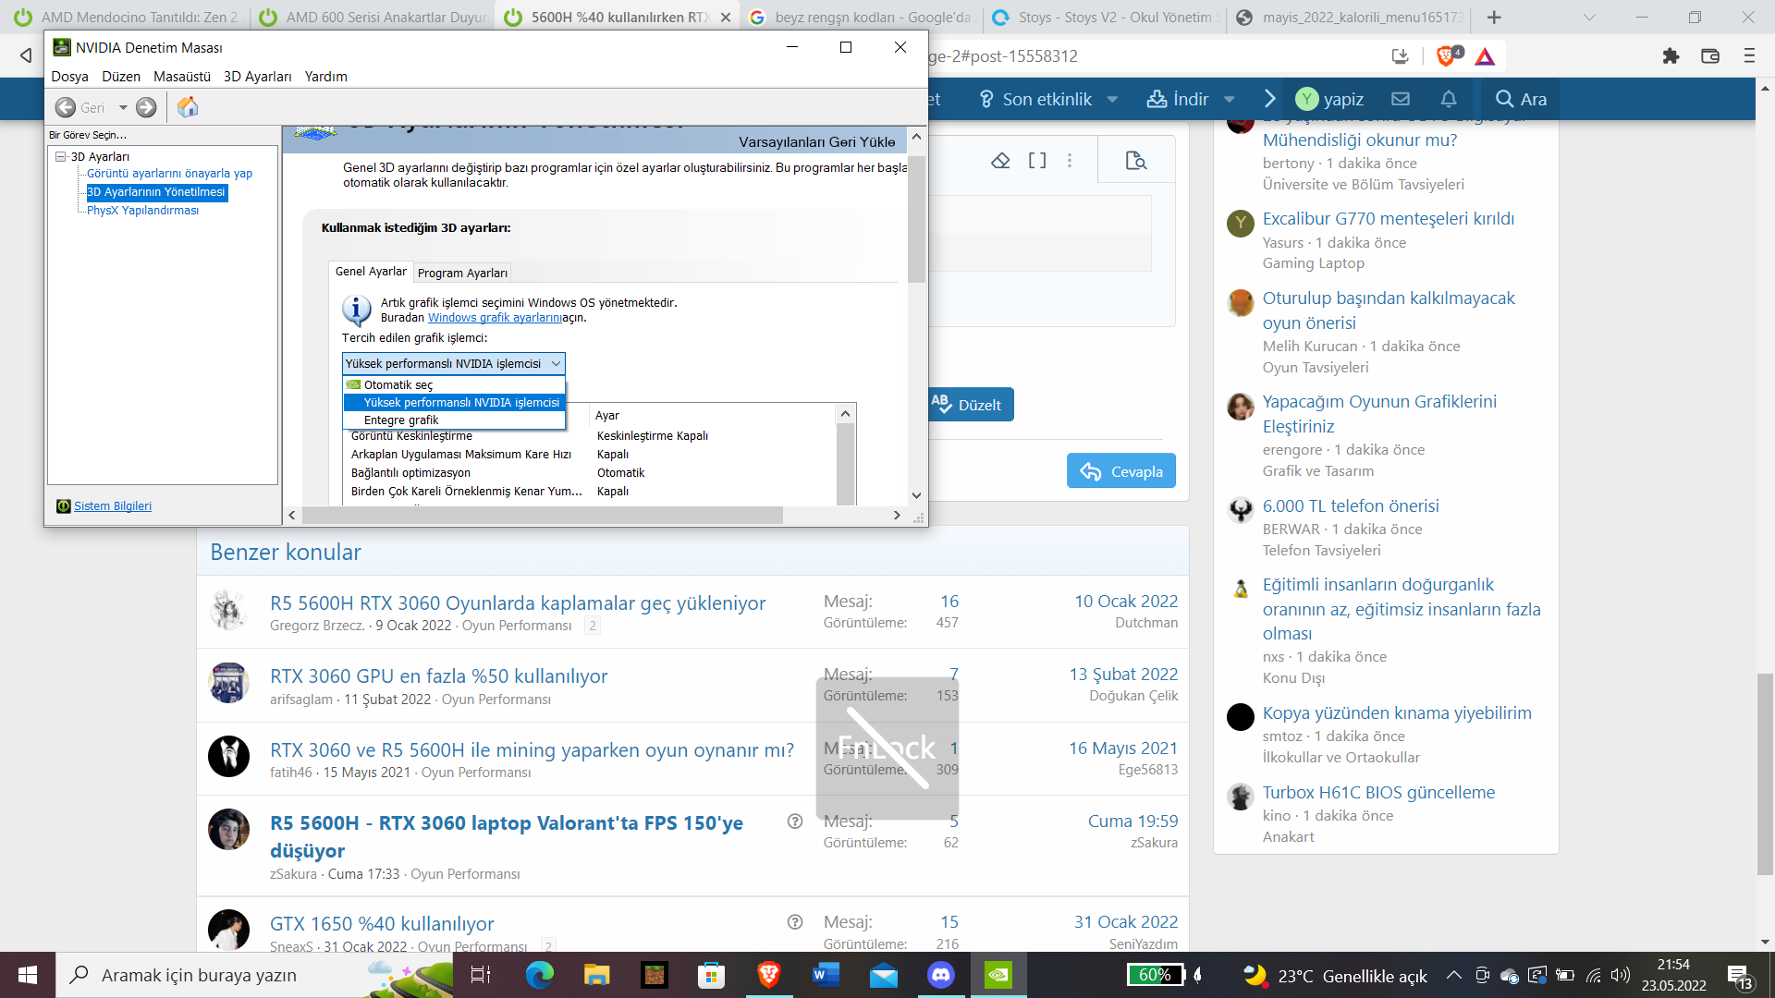The image size is (1775, 998).
Task: Click the Cevapla reply button
Action: (x=1120, y=471)
